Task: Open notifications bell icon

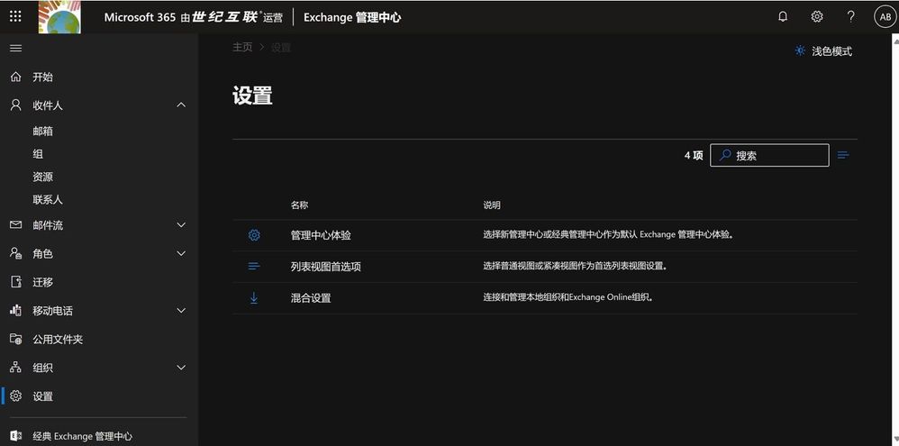Action: pyautogui.click(x=783, y=16)
